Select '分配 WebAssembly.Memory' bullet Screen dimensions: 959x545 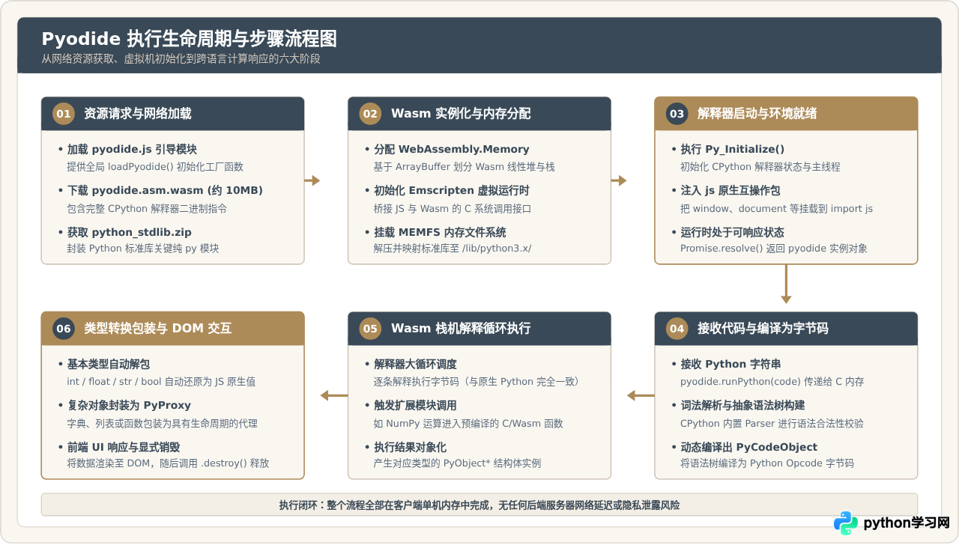tap(447, 149)
